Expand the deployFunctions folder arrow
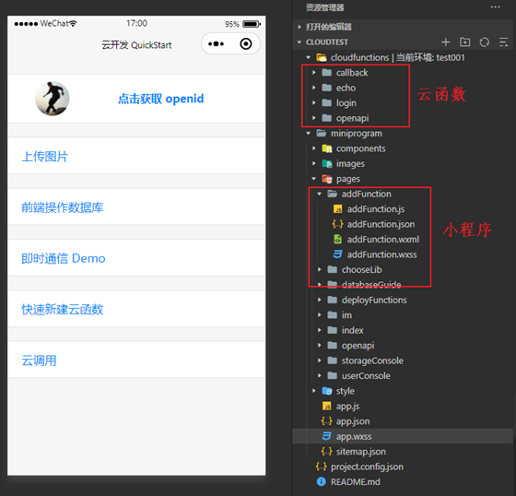The image size is (516, 496). coord(319,300)
